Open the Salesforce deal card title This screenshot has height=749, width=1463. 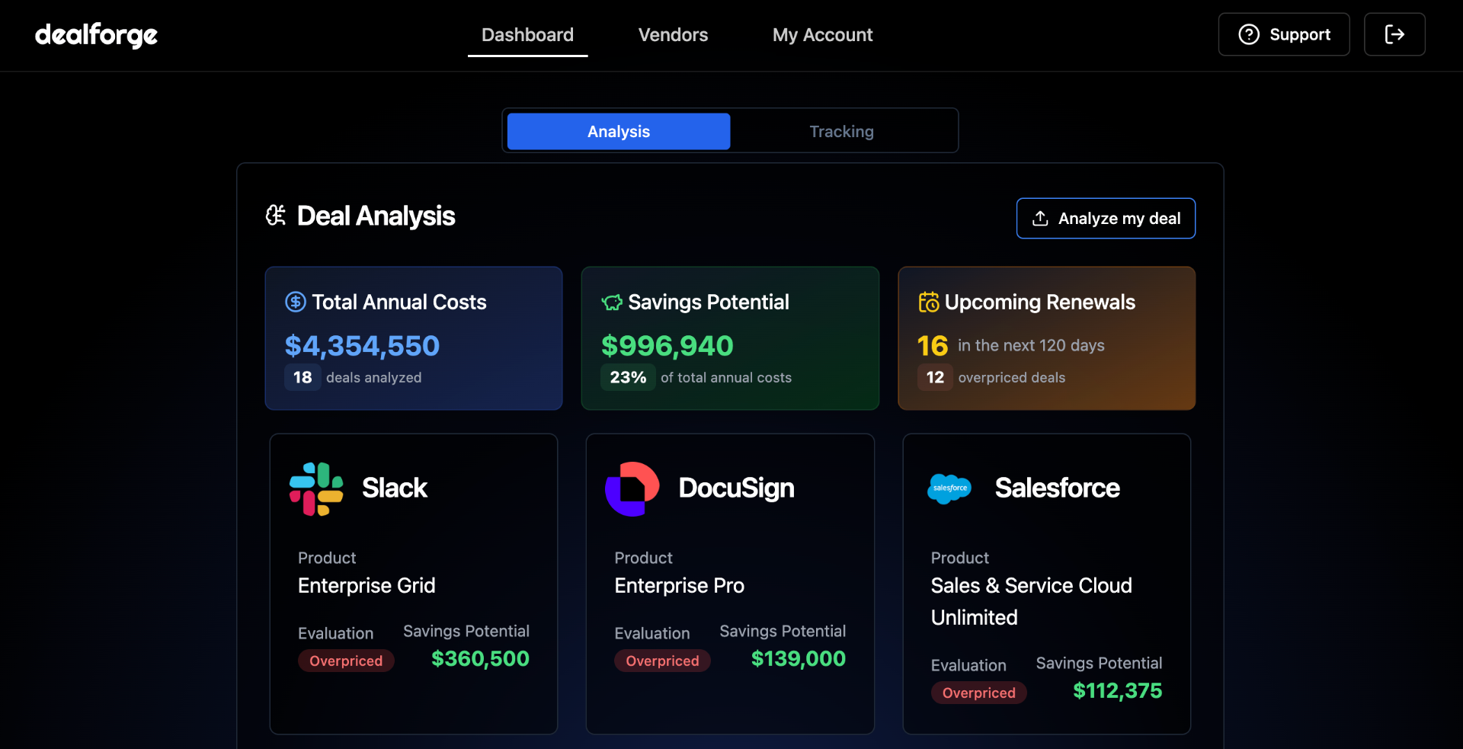pyautogui.click(x=1057, y=488)
